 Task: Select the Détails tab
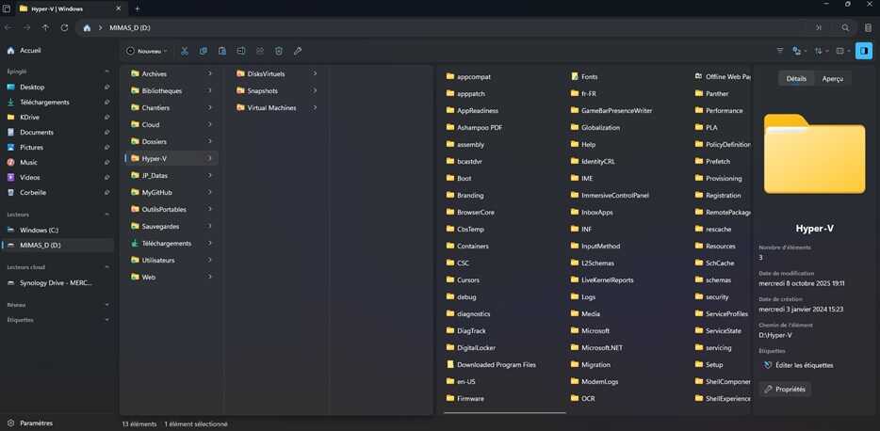(x=796, y=79)
